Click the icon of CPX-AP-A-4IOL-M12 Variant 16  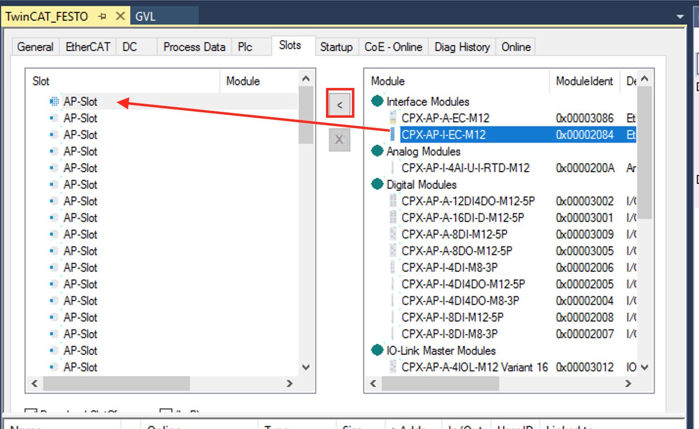point(393,367)
